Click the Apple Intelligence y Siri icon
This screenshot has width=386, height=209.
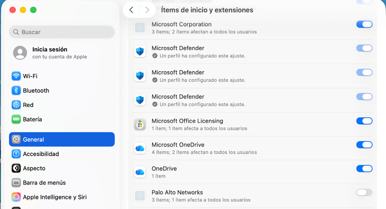(x=16, y=197)
